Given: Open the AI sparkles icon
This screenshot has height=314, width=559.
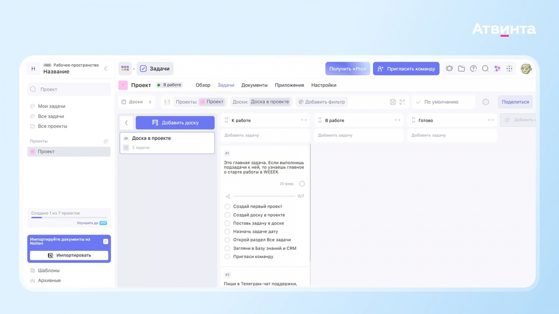Looking at the screenshot, I should coord(497,68).
